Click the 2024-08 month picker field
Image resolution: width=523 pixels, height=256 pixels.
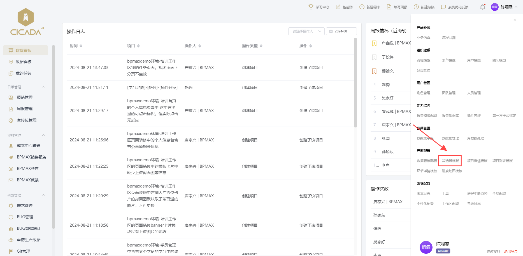[x=341, y=31]
